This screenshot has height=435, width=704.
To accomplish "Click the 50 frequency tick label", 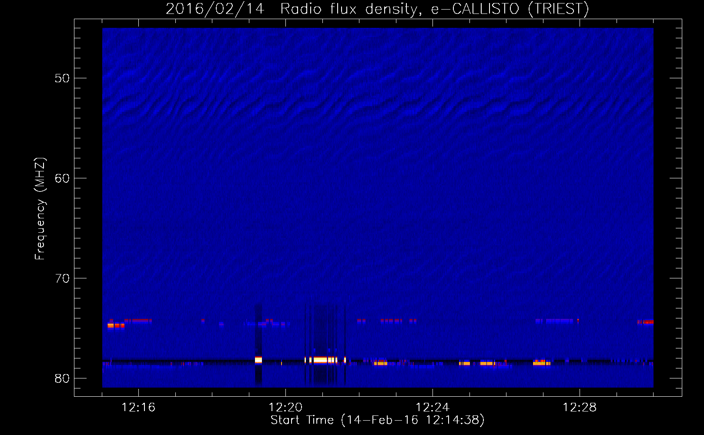I will [62, 78].
